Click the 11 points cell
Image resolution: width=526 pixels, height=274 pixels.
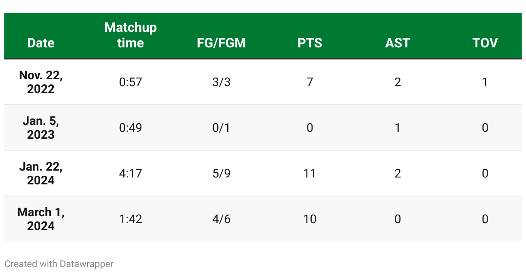click(x=310, y=173)
